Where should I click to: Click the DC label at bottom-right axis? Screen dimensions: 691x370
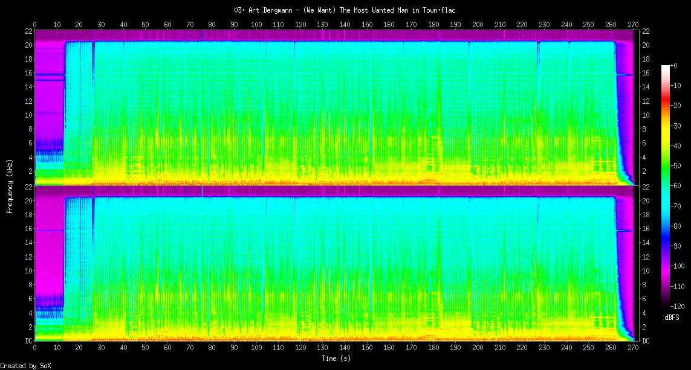(x=645, y=341)
